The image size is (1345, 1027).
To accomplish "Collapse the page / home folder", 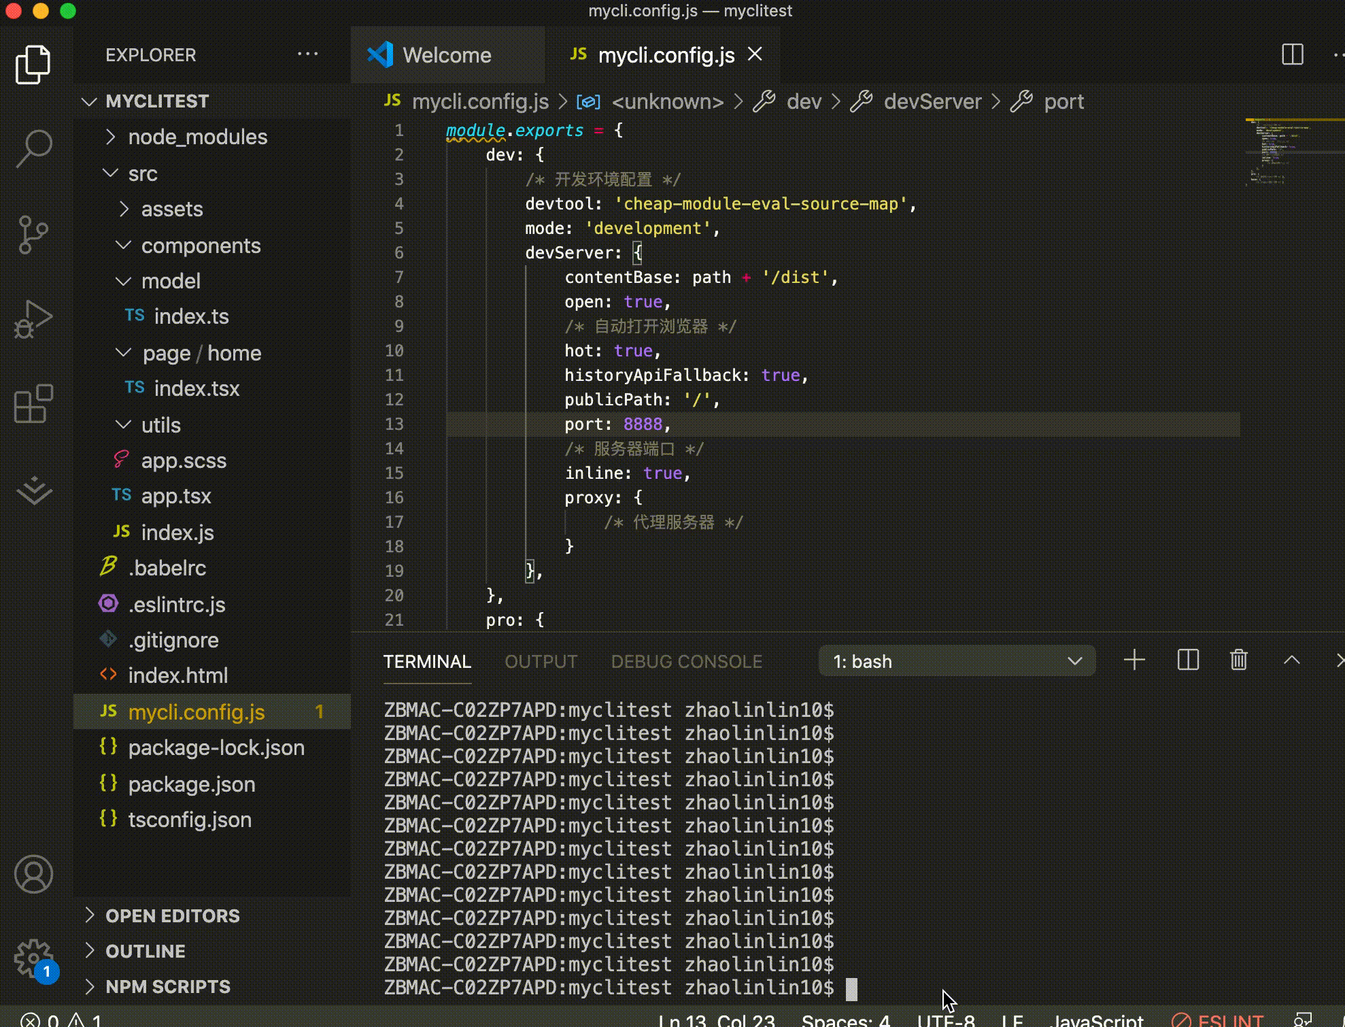I will (x=211, y=353).
